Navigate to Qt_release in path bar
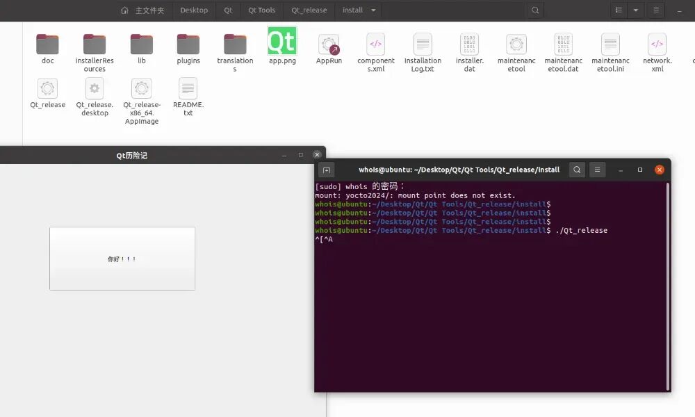Screen dimensions: 695x417 pos(309,10)
